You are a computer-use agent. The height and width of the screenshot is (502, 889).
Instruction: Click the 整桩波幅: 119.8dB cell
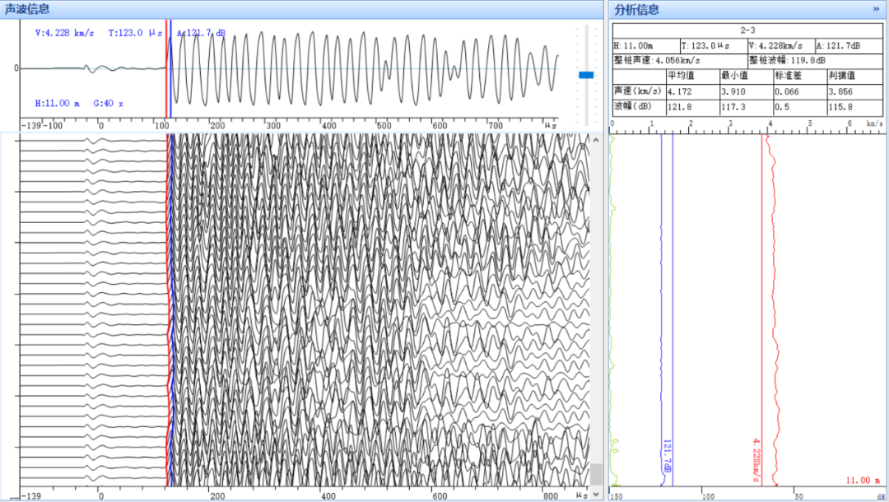[x=815, y=61]
